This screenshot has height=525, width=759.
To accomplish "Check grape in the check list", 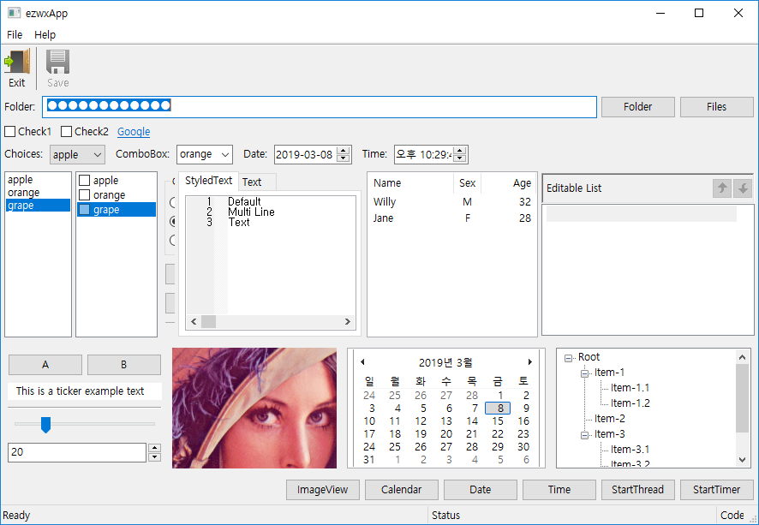I will (x=84, y=210).
